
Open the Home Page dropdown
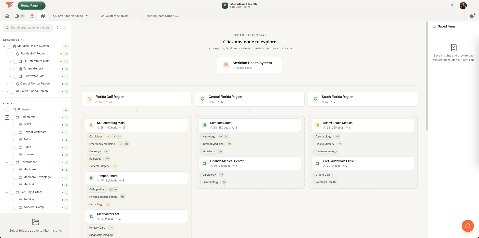32,6
